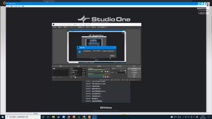Open OBS 配置文件(P) menu

tap(73, 27)
